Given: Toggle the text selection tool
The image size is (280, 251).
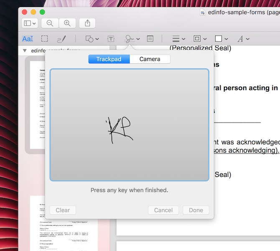Looking at the screenshot, I should (28, 39).
